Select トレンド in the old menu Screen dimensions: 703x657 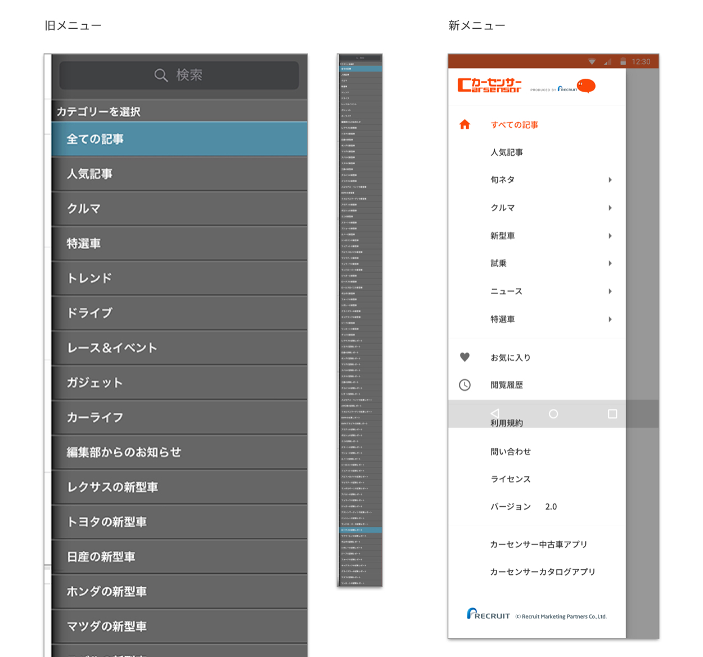(179, 278)
